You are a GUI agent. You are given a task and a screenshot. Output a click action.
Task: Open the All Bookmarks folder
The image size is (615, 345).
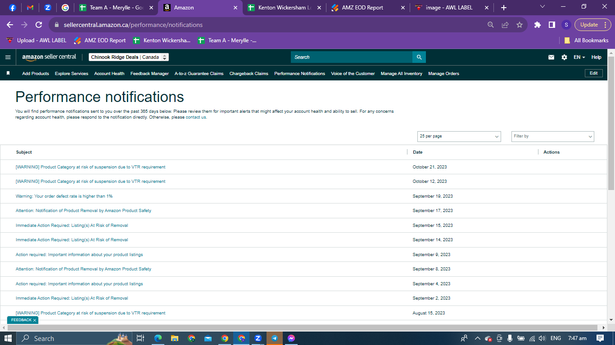pyautogui.click(x=586, y=40)
